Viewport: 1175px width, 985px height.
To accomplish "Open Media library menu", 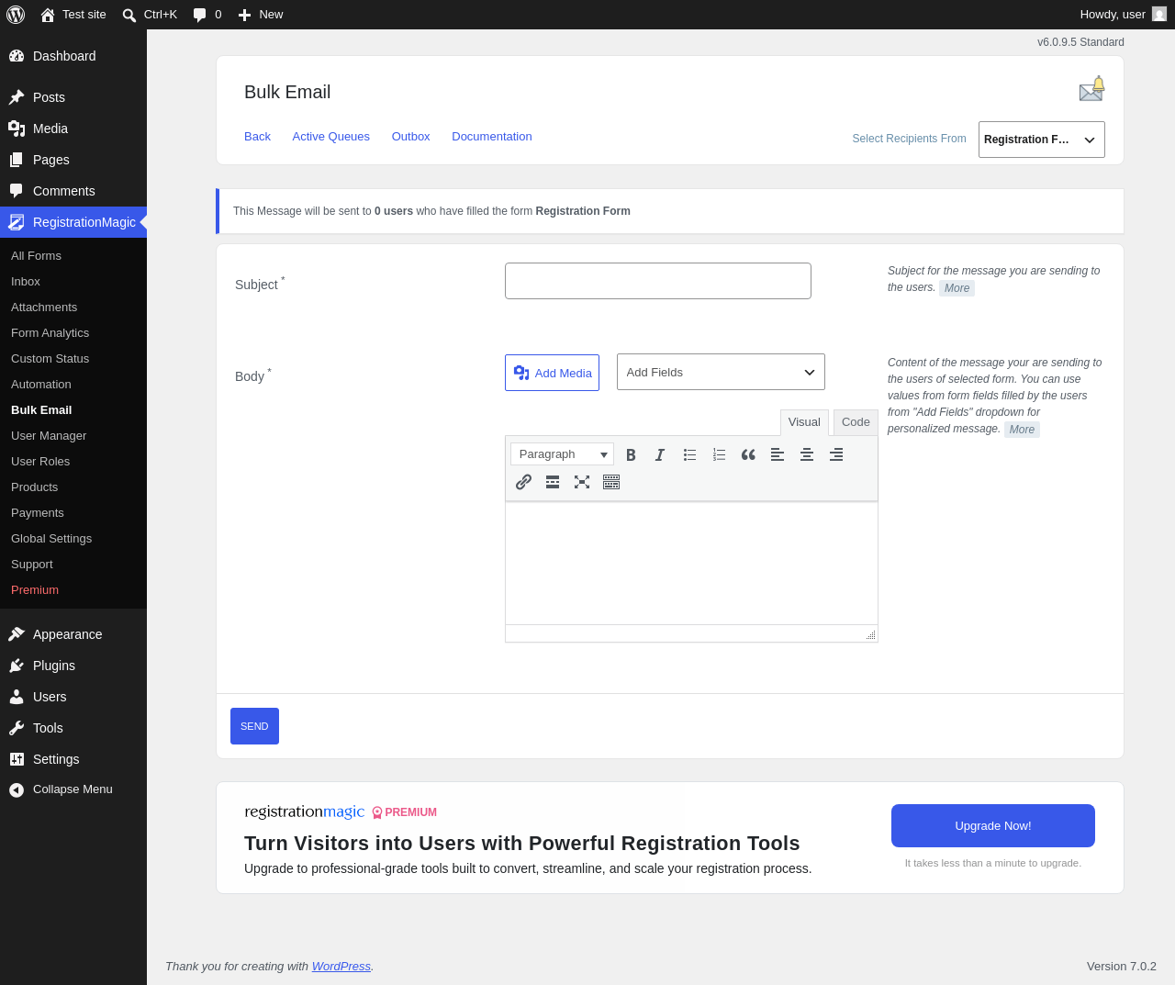I will point(73,129).
